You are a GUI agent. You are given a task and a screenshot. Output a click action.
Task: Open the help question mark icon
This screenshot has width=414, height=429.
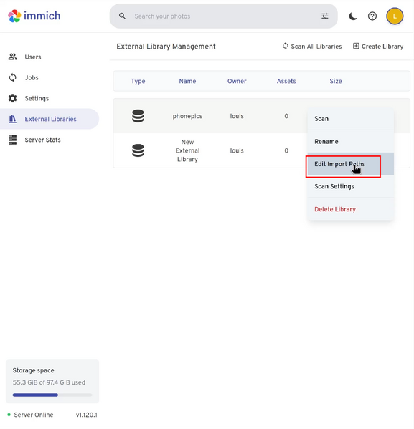372,16
